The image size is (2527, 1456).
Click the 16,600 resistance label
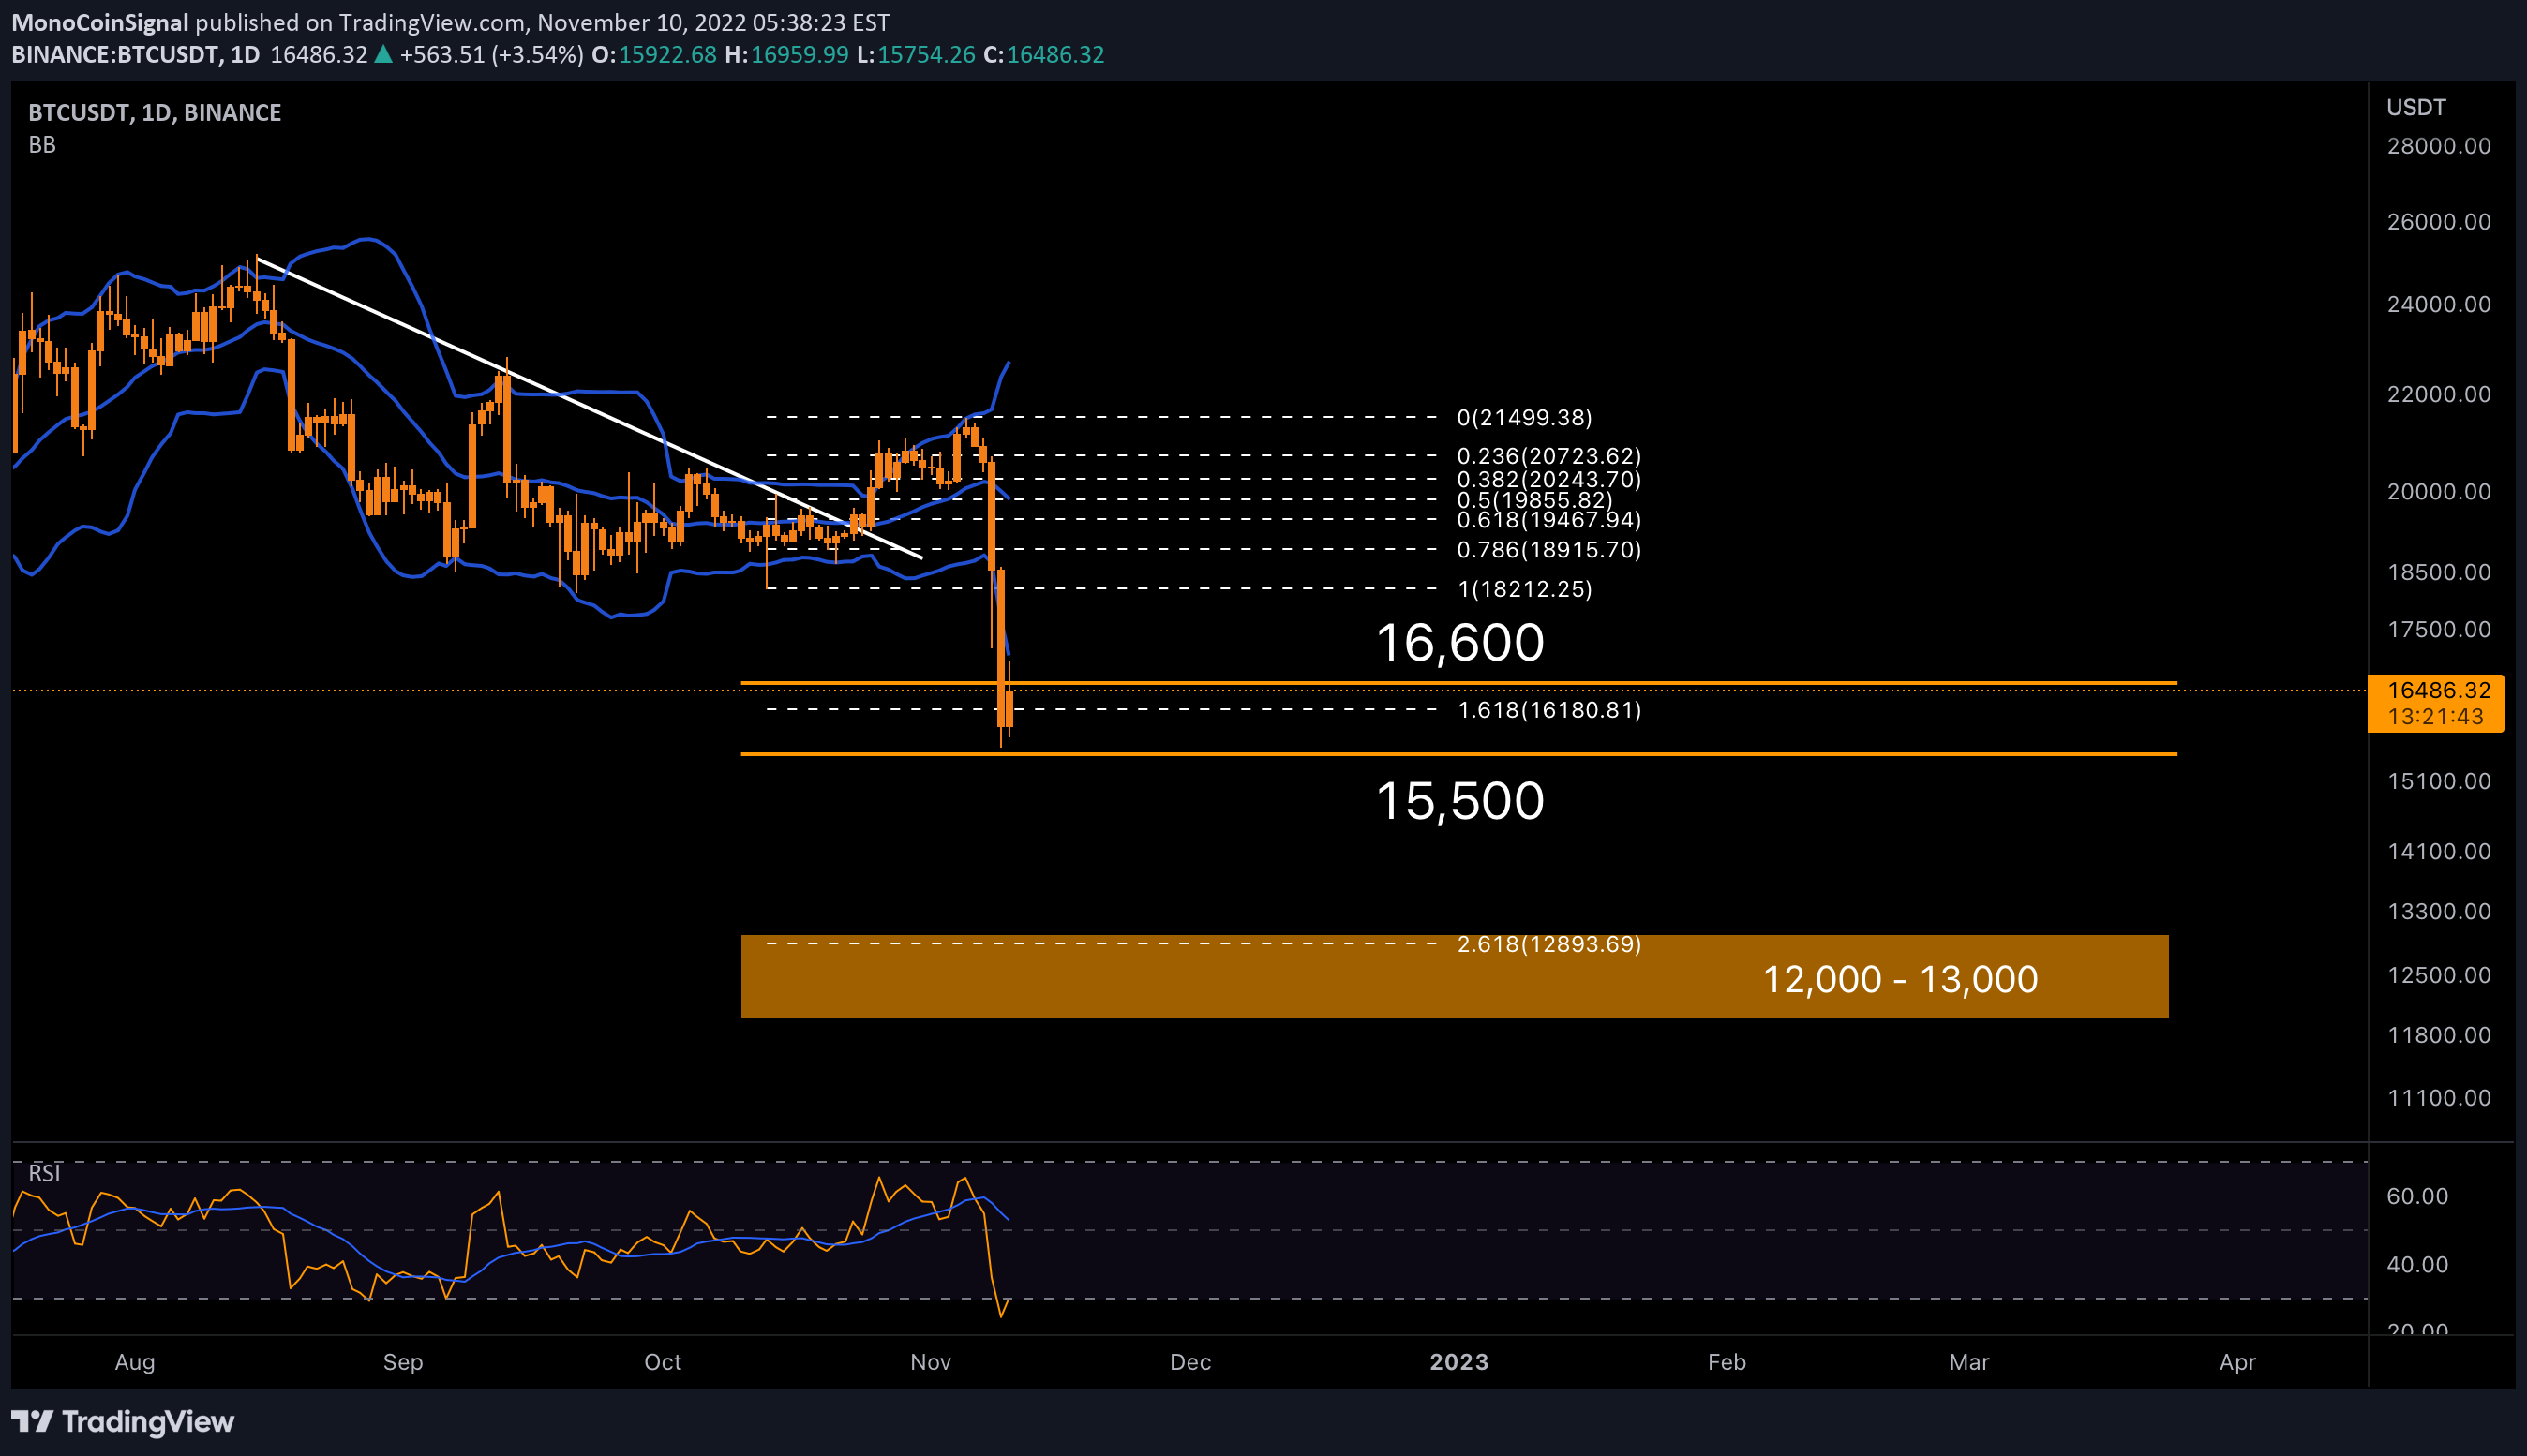[x=1459, y=642]
